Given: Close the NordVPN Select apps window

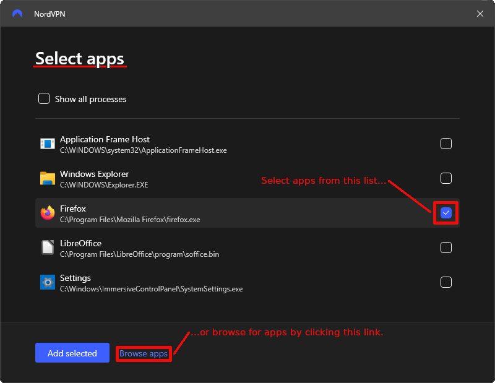Looking at the screenshot, I should pyautogui.click(x=480, y=14).
